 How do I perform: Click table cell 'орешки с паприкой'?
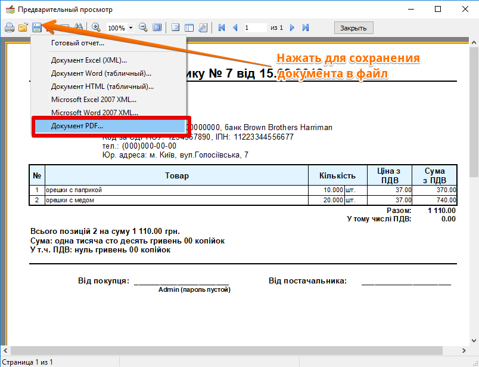coord(176,190)
